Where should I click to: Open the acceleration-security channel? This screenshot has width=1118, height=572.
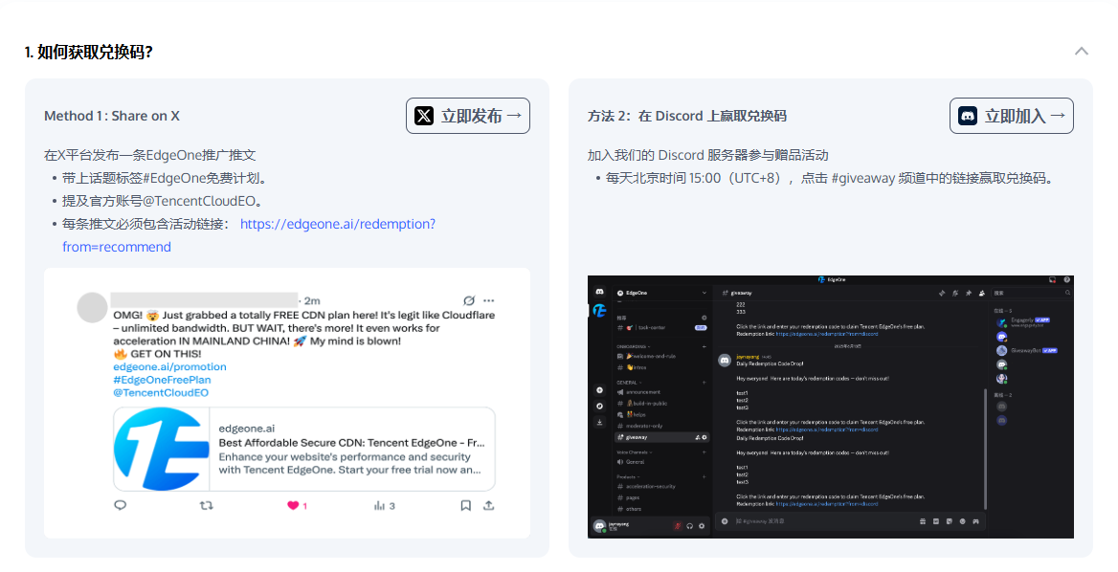(x=647, y=487)
